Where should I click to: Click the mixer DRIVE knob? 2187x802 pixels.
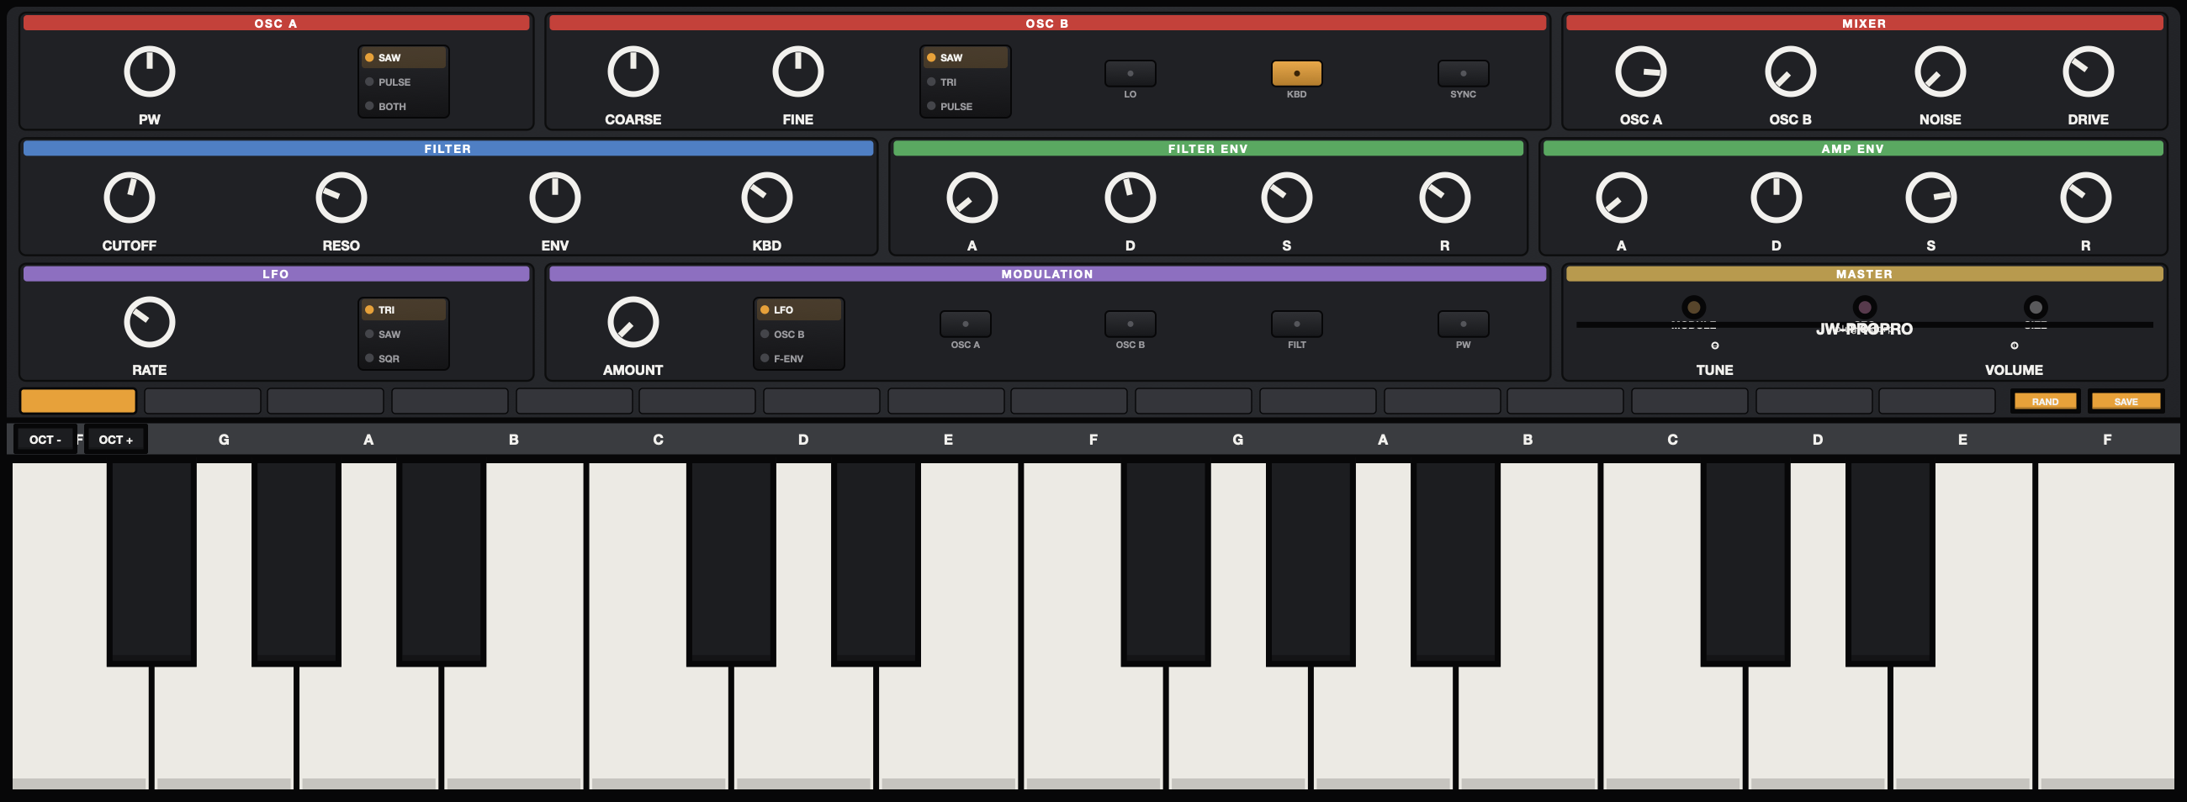[x=2088, y=71]
